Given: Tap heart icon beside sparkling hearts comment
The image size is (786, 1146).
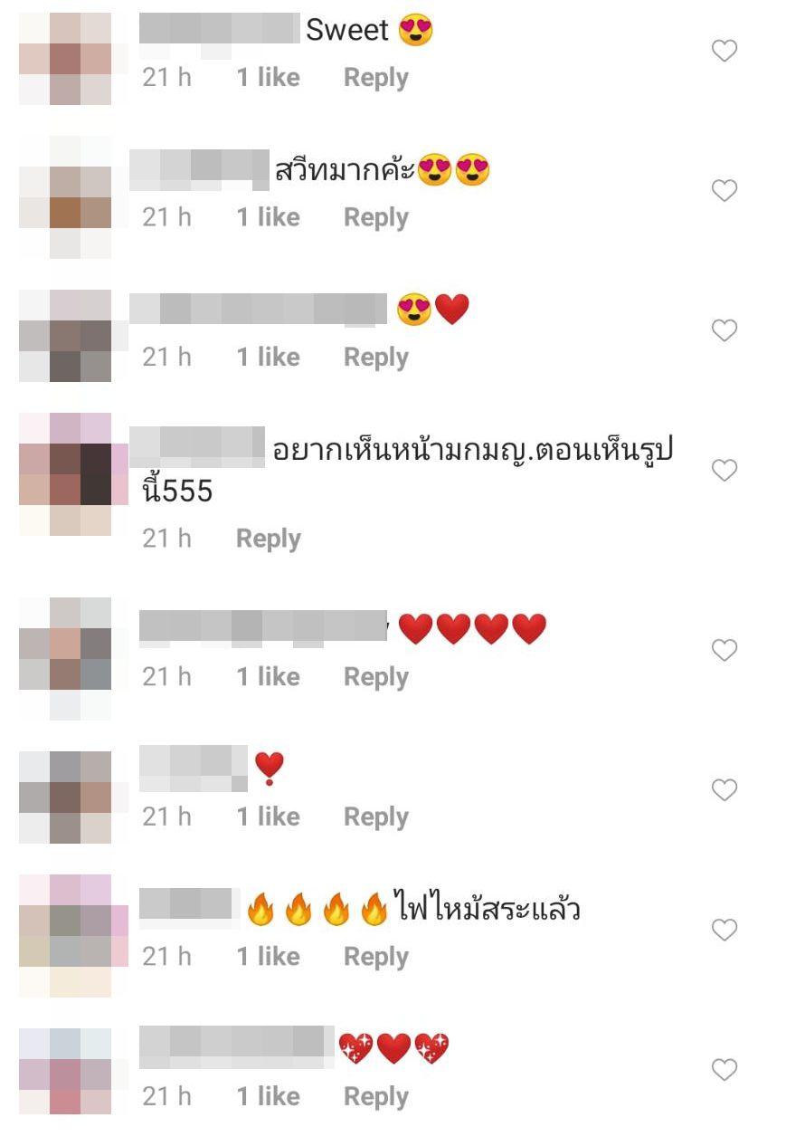Looking at the screenshot, I should coord(724,1070).
